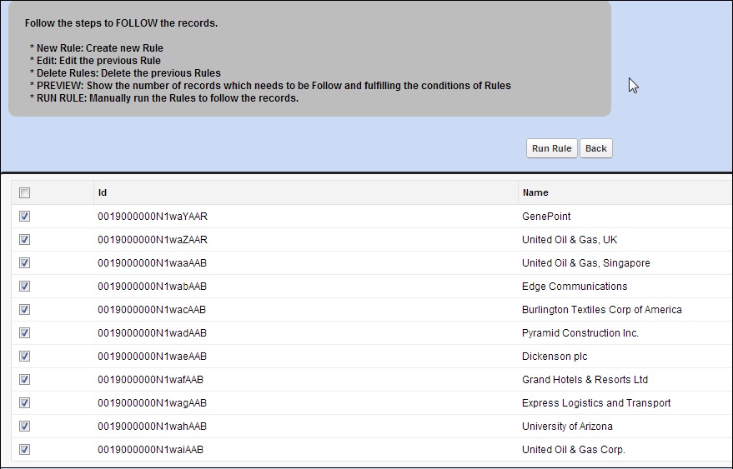Uncheck the Edge Communications row checkbox
Screen dimensions: 733x469
click(x=24, y=287)
